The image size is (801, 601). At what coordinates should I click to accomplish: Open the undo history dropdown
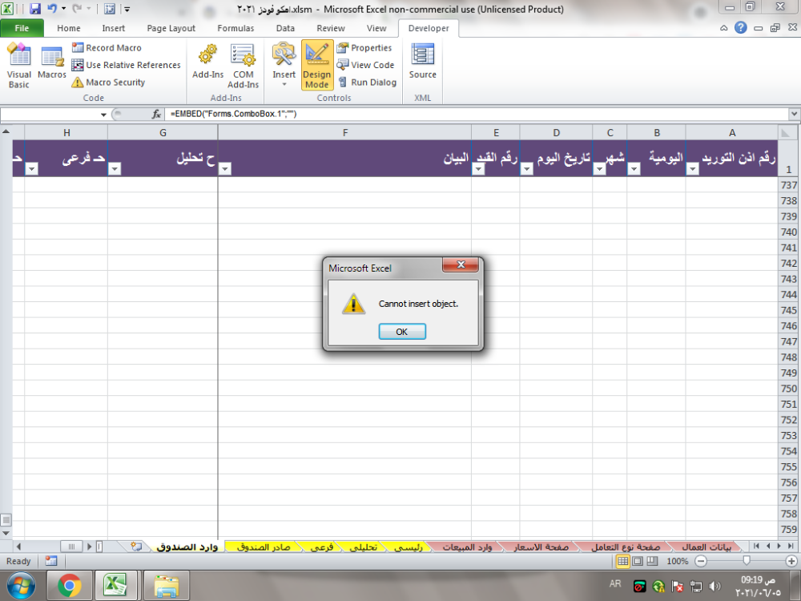(x=64, y=9)
